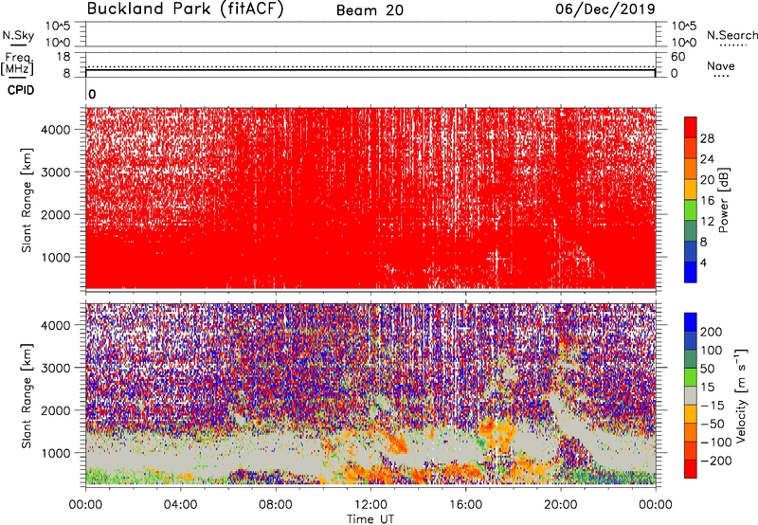758x525 pixels.
Task: Click the frequency trace line in Freq panel
Action: 370,69
